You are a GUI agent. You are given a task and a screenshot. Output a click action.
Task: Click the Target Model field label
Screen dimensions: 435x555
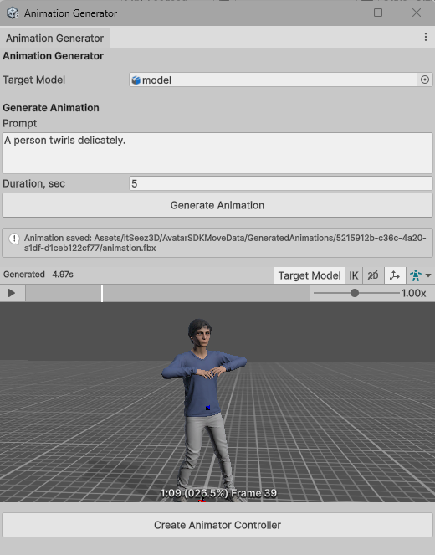coord(34,80)
